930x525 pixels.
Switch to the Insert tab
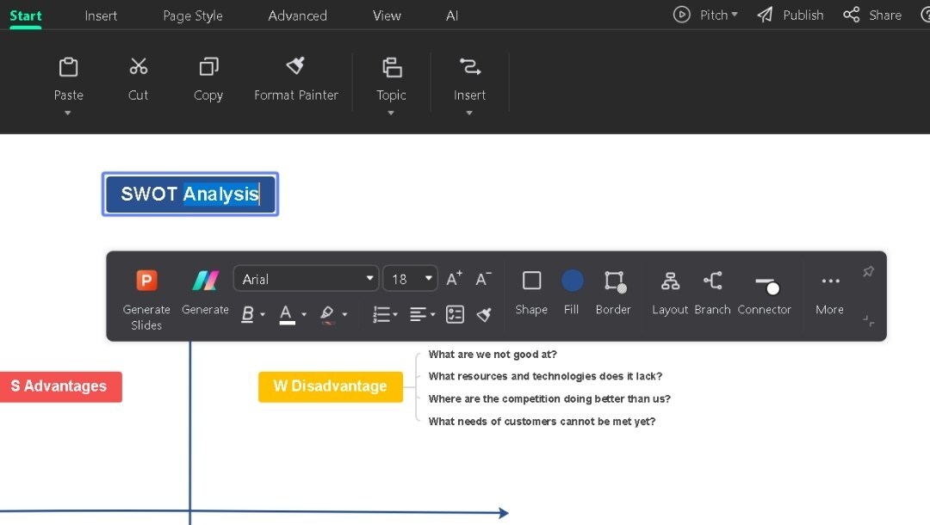(101, 15)
